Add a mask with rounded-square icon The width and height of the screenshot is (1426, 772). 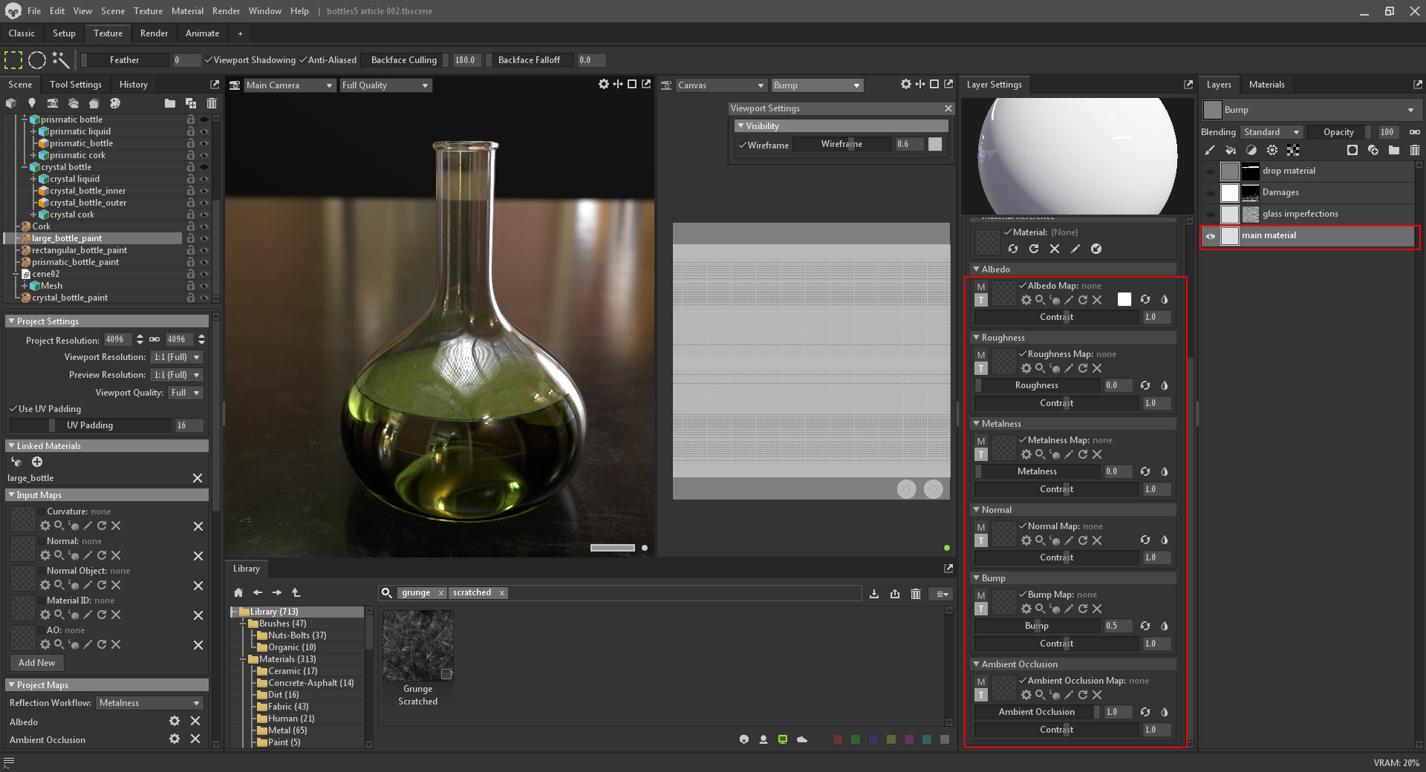(1352, 150)
